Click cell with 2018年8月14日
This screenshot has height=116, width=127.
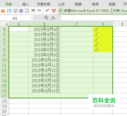coord(45,81)
